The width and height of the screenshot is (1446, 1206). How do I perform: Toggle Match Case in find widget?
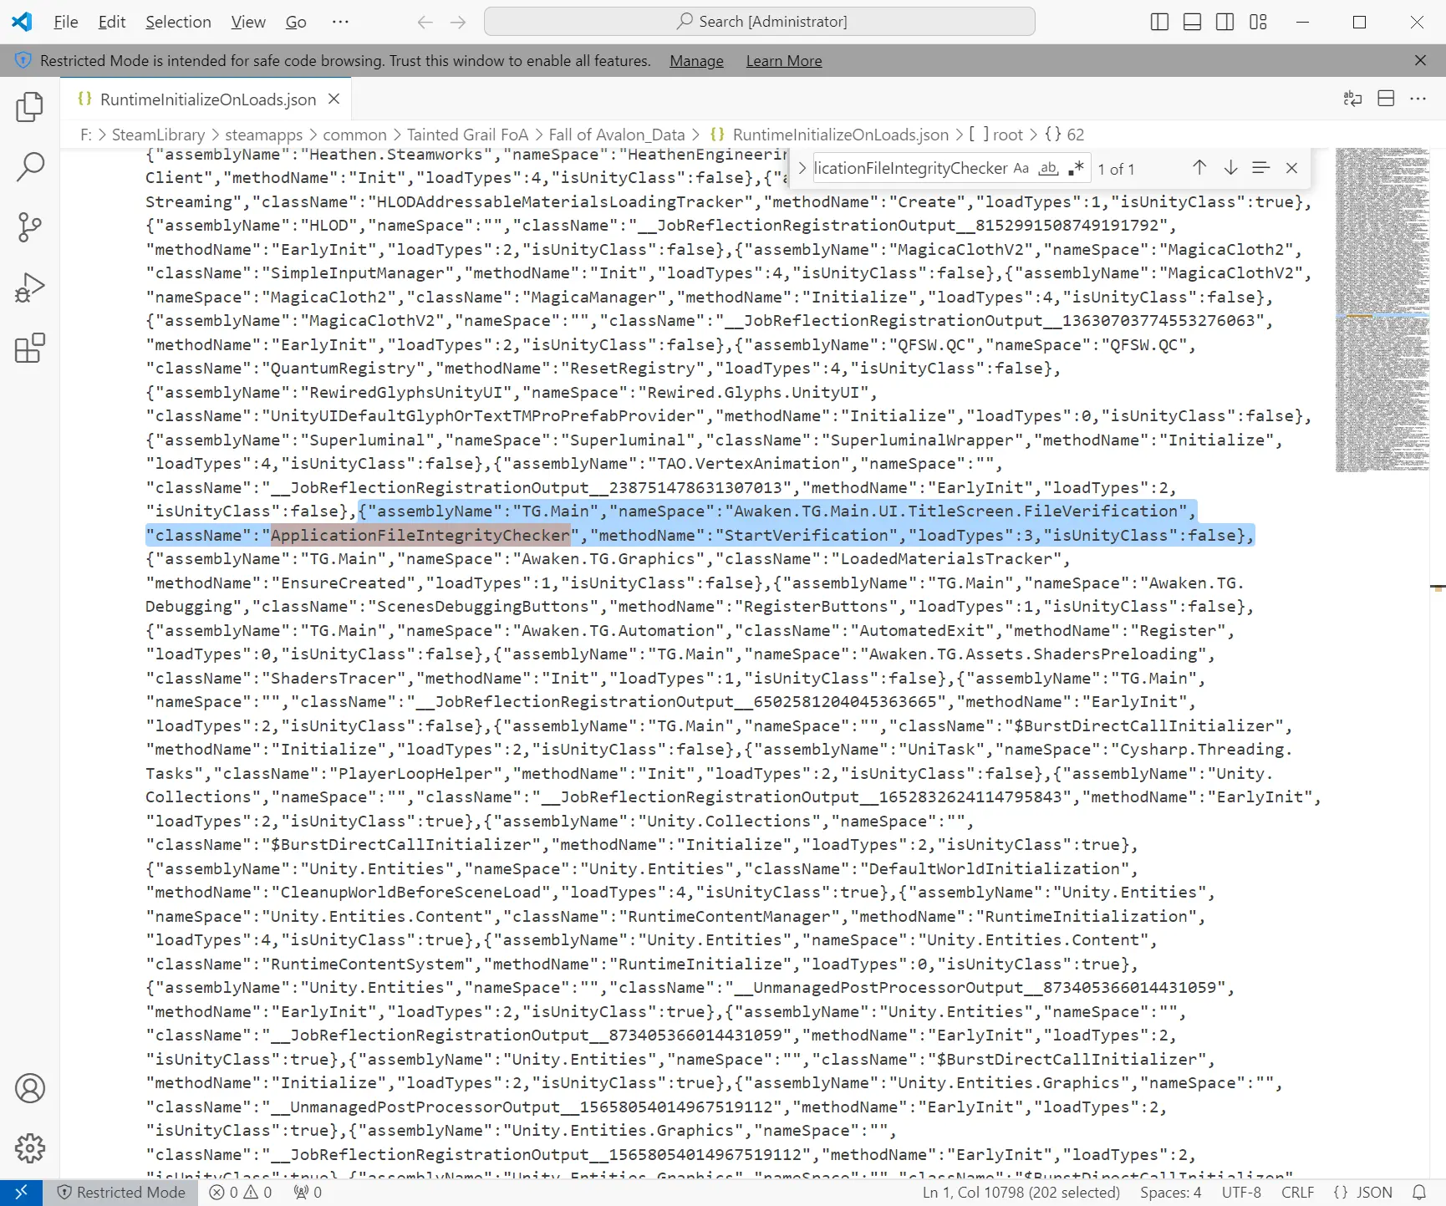point(1021,168)
